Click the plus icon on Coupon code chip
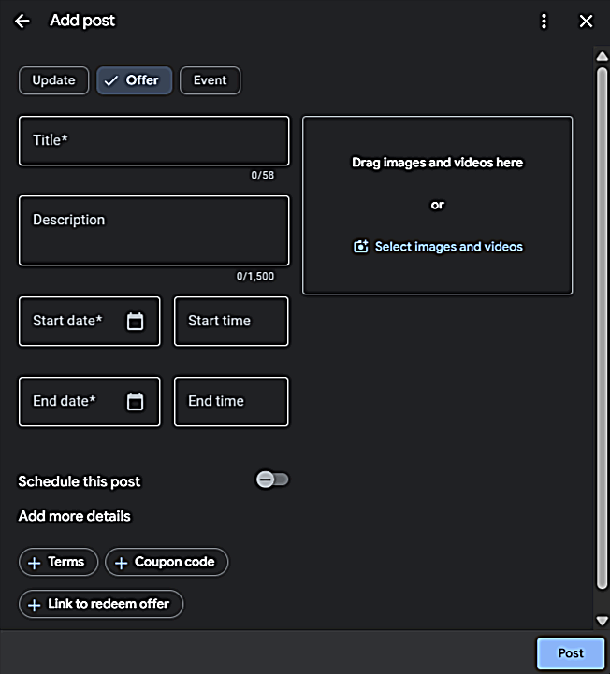 tap(121, 563)
